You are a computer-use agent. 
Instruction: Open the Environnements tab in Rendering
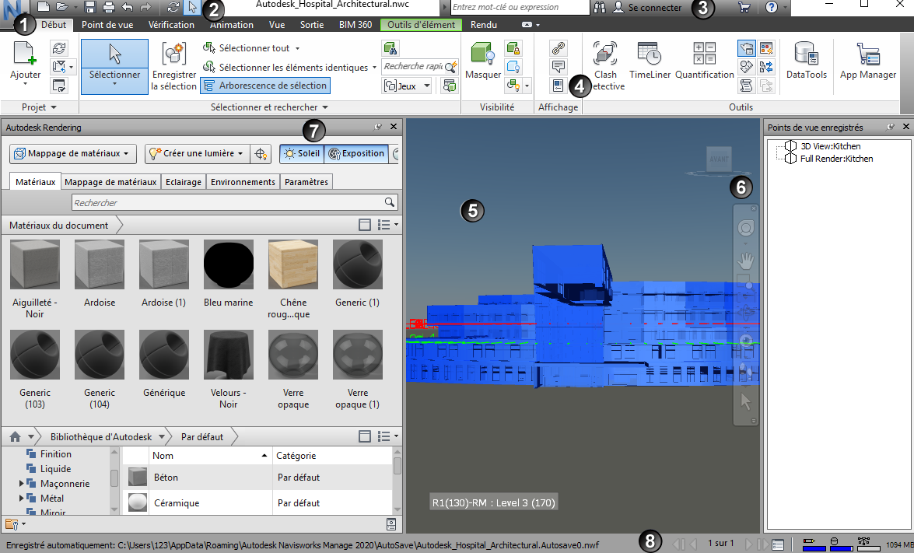[x=243, y=182]
